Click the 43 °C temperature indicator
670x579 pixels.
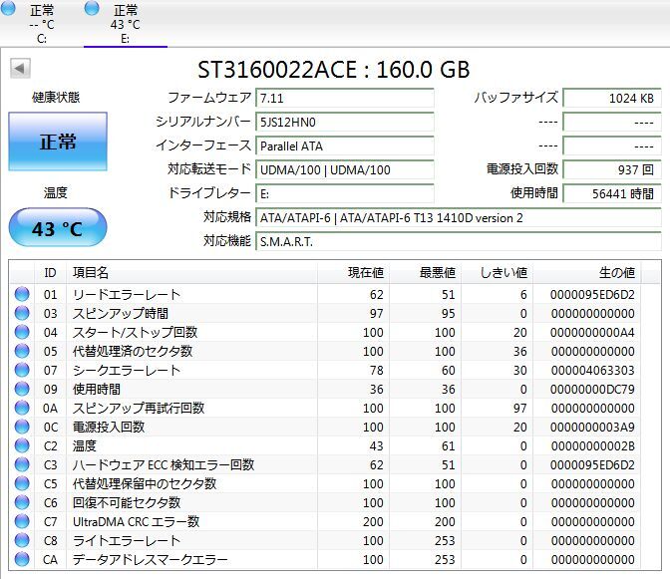(57, 228)
